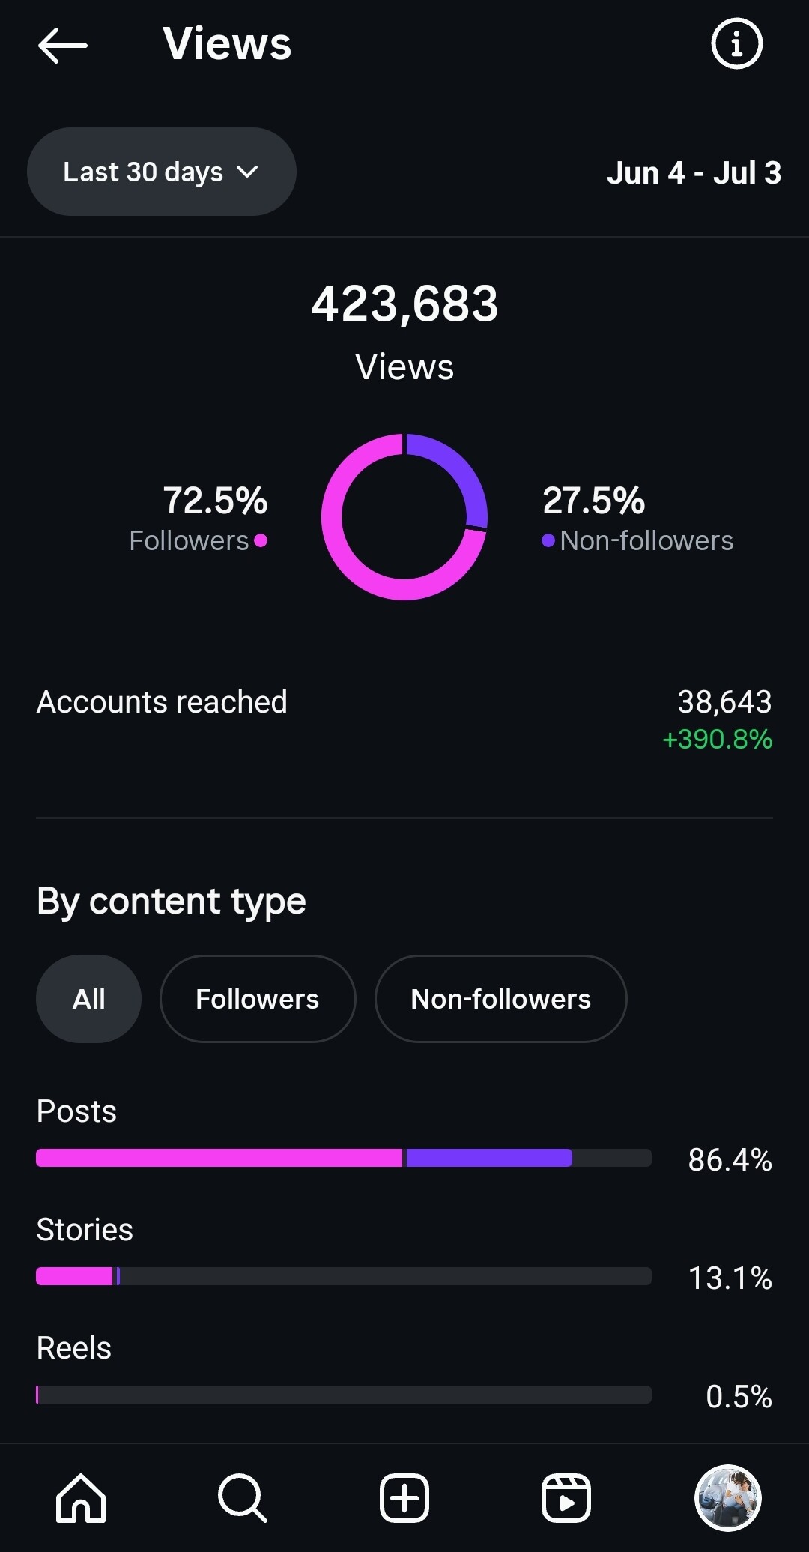
Task: Select the All filter chip
Action: click(88, 999)
